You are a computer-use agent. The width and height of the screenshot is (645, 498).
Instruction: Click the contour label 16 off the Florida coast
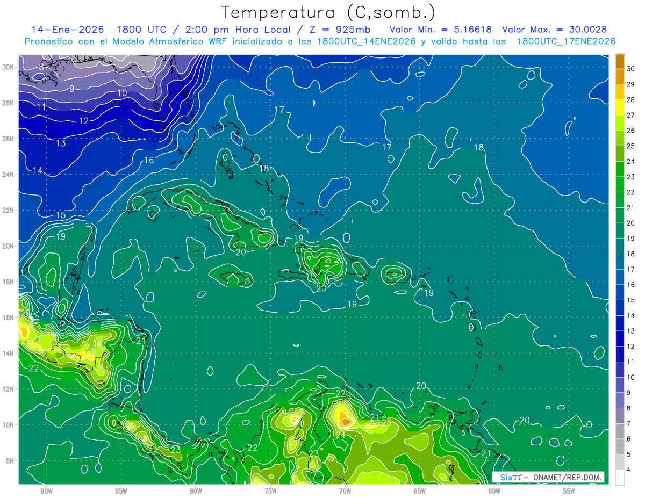pyautogui.click(x=149, y=160)
